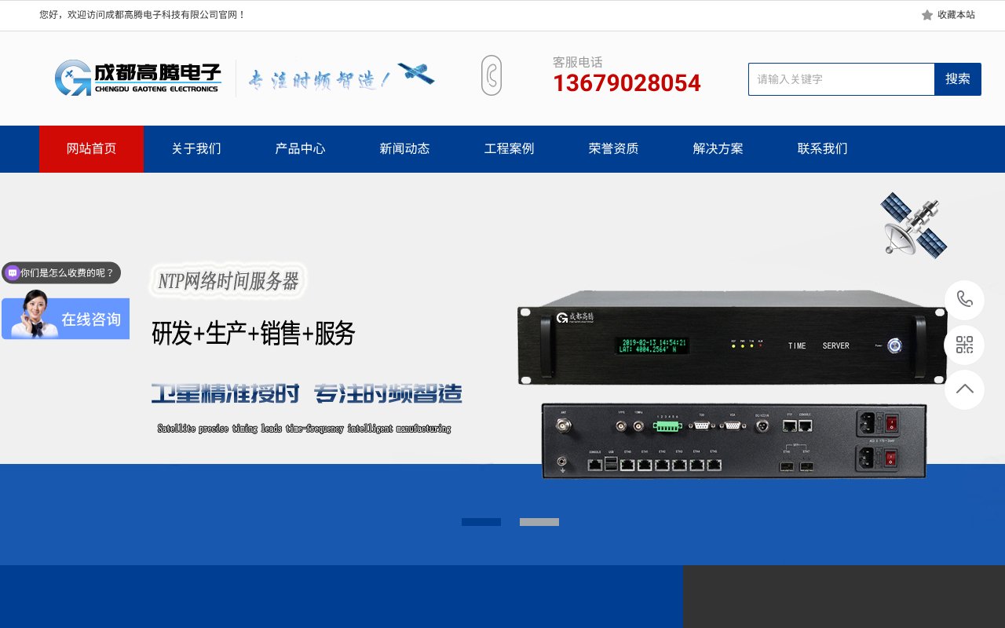This screenshot has width=1005, height=628.
Task: Click the star icon beside 收藏本站
Action: [926, 15]
